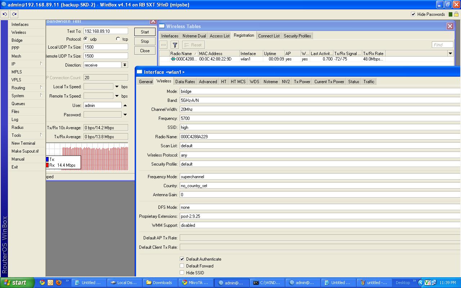The height and width of the screenshot is (288, 461).
Task: Open the column selector dropdown in Registration table
Action: (x=450, y=54)
